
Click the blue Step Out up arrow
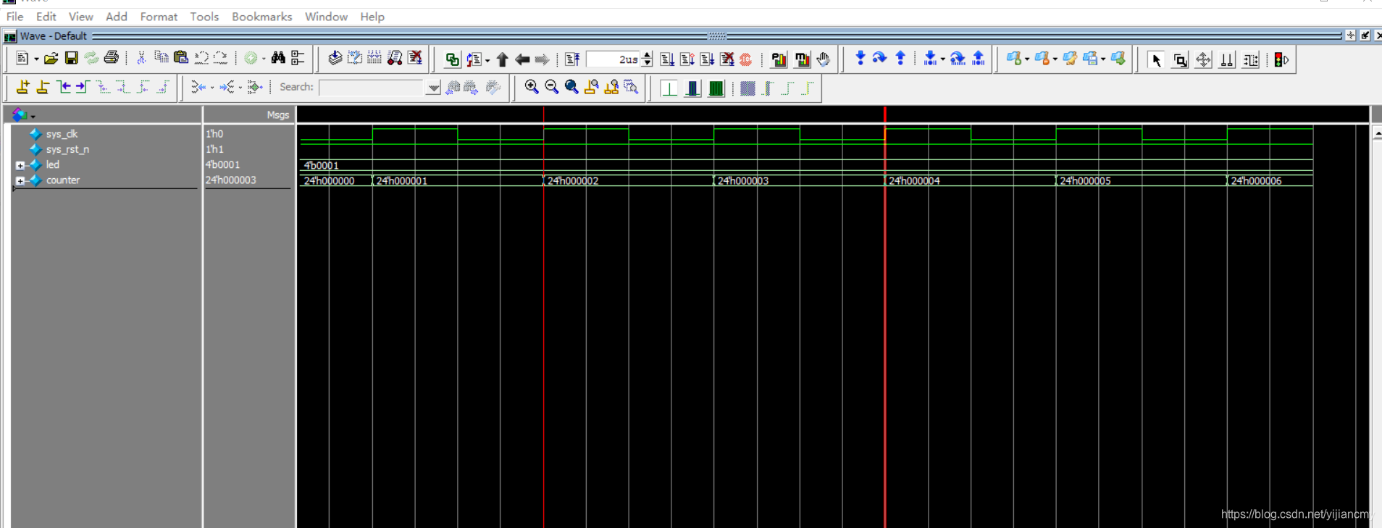point(900,58)
